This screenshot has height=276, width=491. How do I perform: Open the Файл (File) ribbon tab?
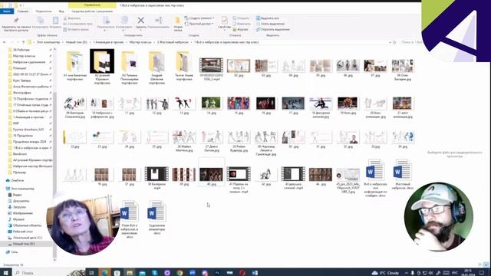coord(7,11)
